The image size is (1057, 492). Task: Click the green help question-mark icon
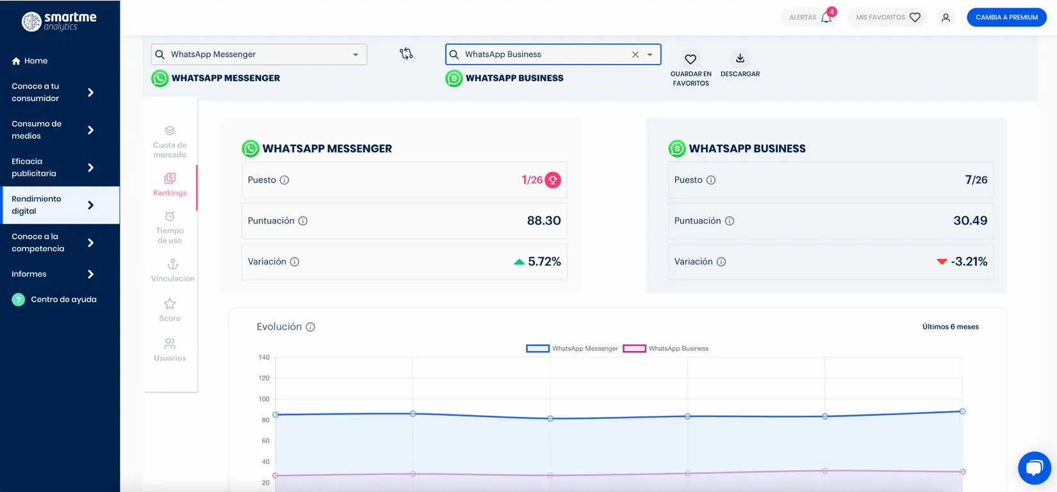coord(19,299)
